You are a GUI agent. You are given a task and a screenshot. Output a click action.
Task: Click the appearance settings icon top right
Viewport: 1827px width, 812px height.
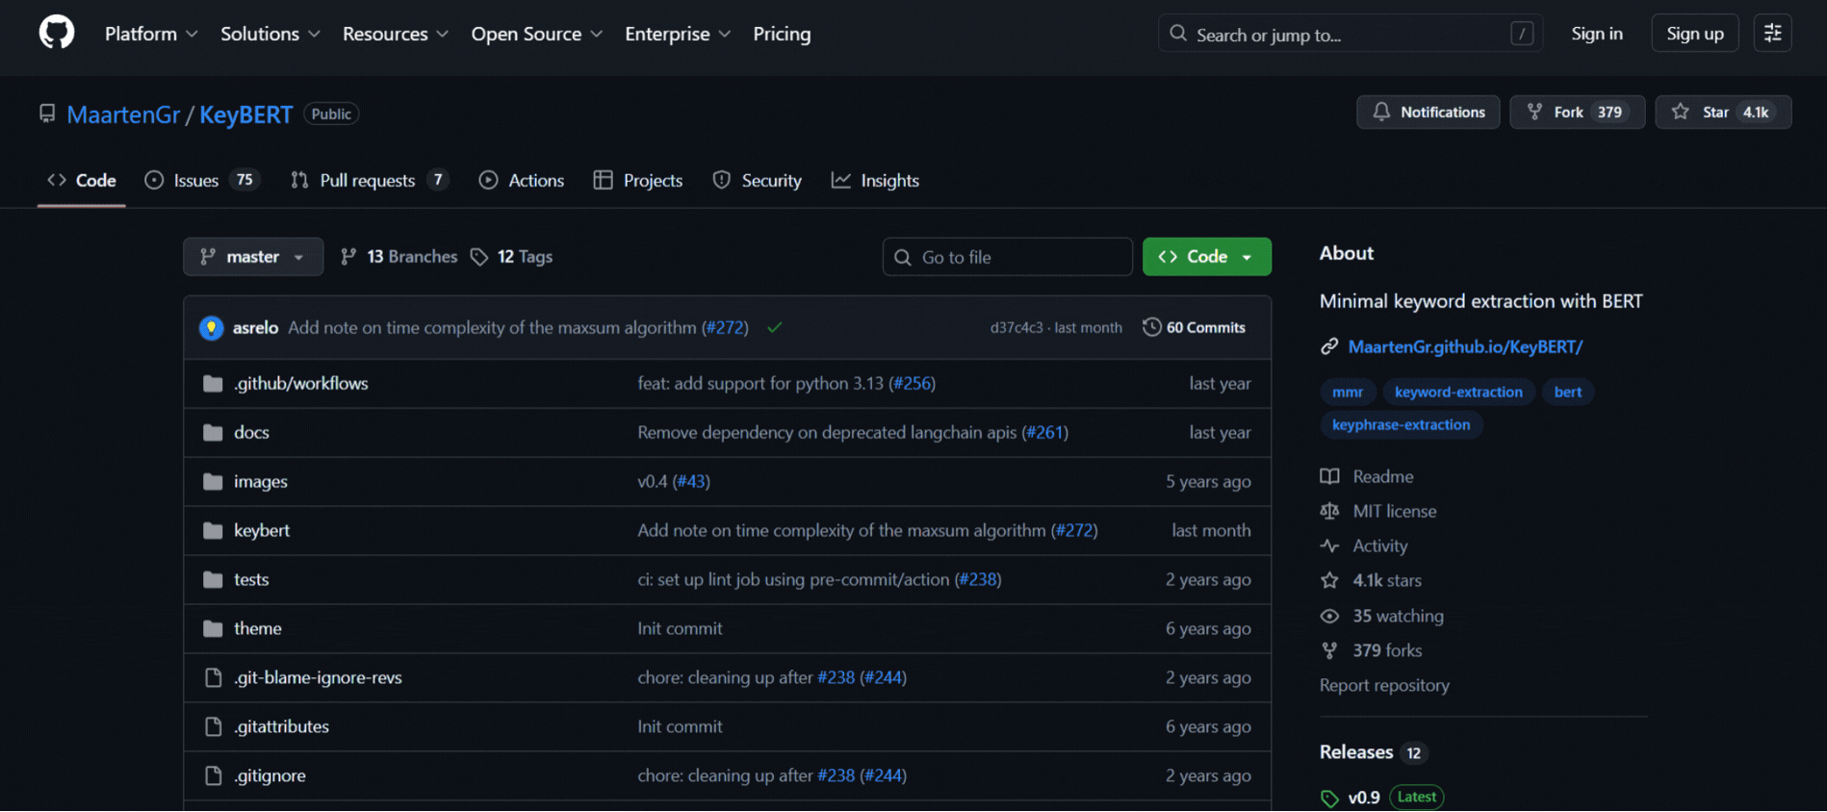click(x=1772, y=34)
